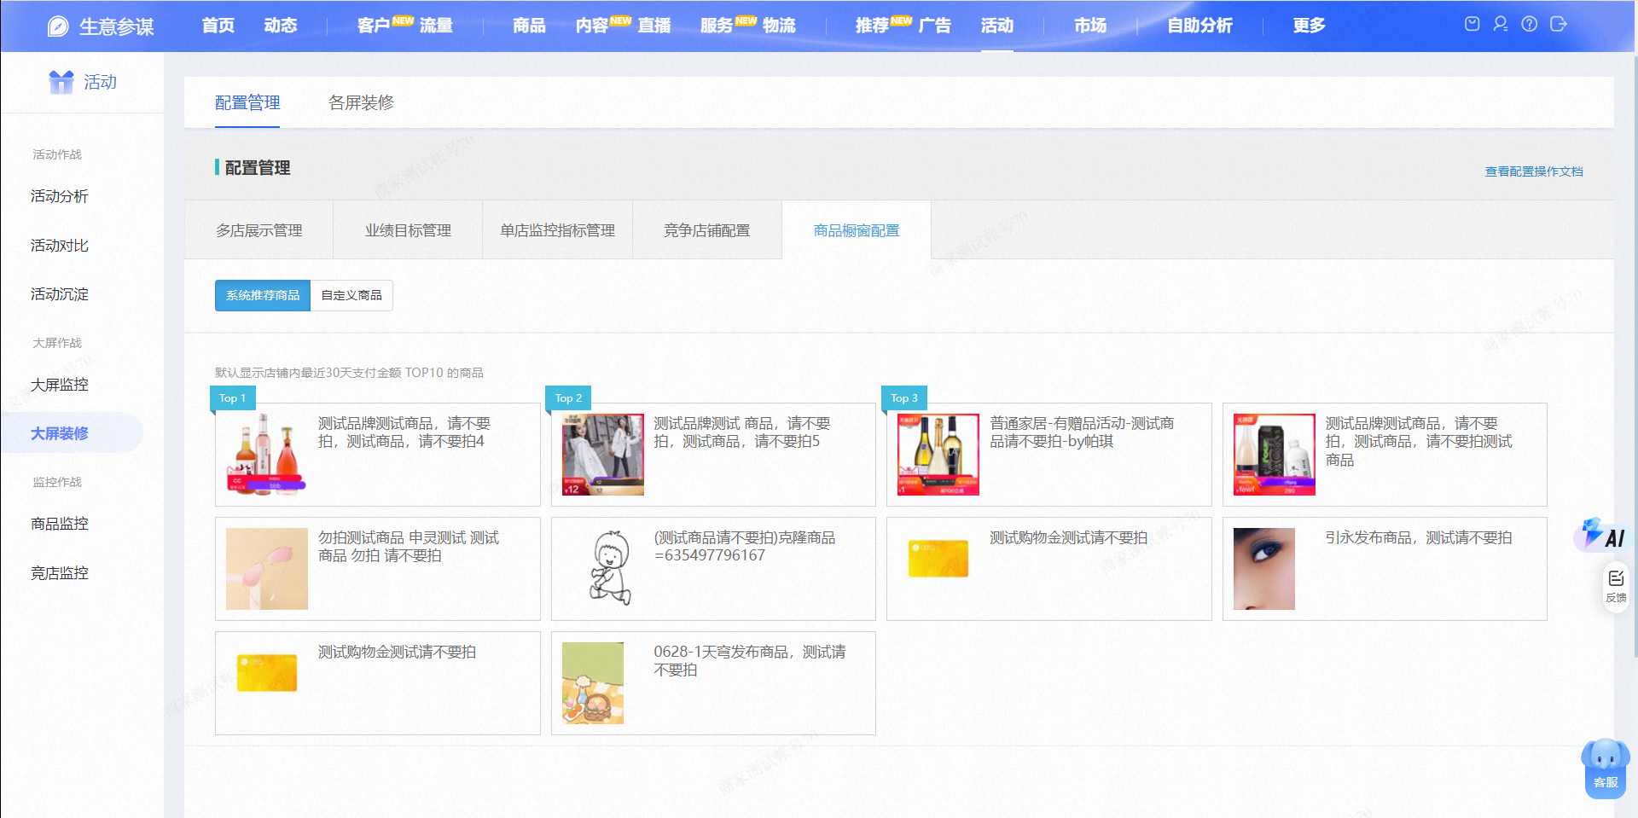The image size is (1638, 818).
Task: Switch to the 各屏装修 tab
Action: point(361,102)
